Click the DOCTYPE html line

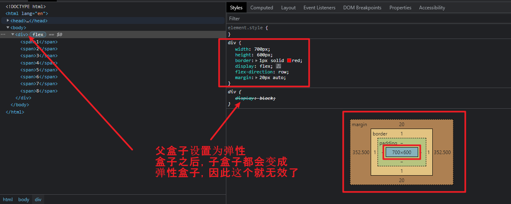pyautogui.click(x=26, y=6)
